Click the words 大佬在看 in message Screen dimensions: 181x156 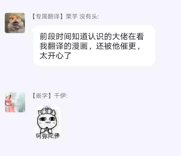(x=128, y=36)
